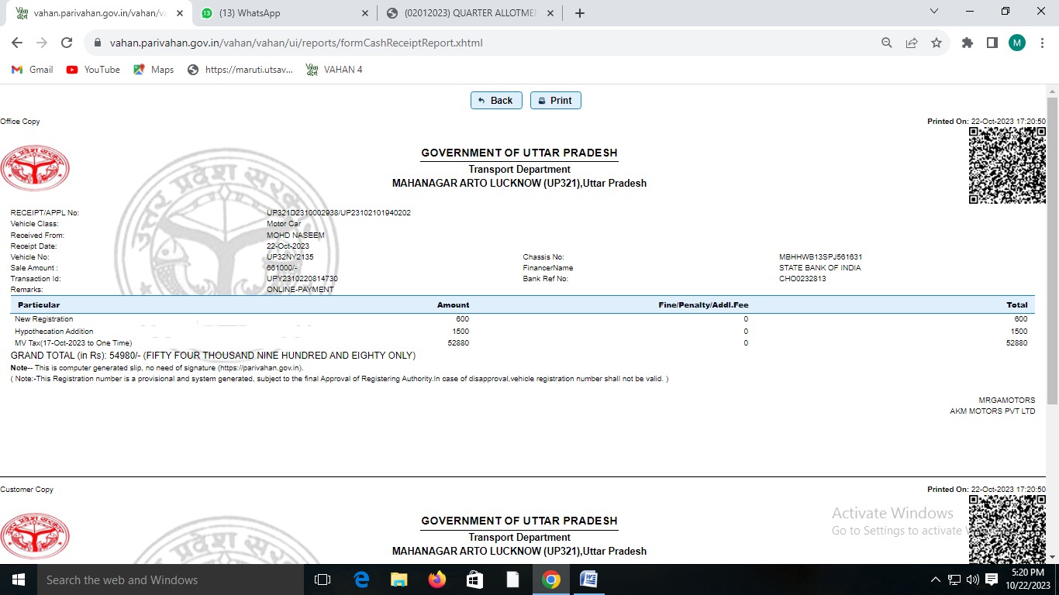The image size is (1059, 595).
Task: Close the WhatsApp tab
Action: click(x=365, y=13)
